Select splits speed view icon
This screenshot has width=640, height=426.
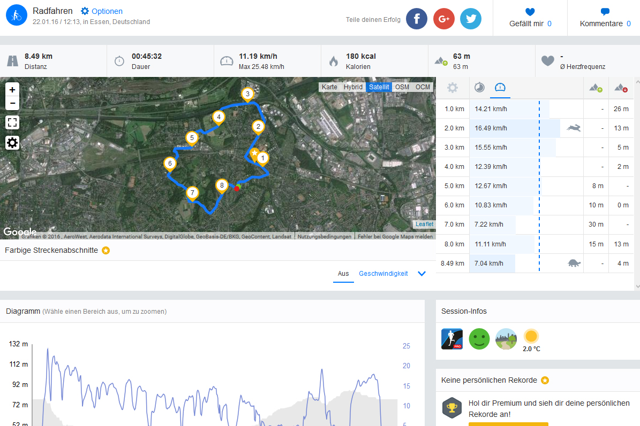(x=500, y=87)
